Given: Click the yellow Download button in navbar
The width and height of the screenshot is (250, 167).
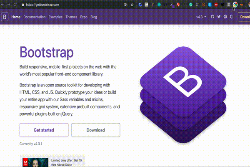Looking at the screenshot, I should point(244,17).
